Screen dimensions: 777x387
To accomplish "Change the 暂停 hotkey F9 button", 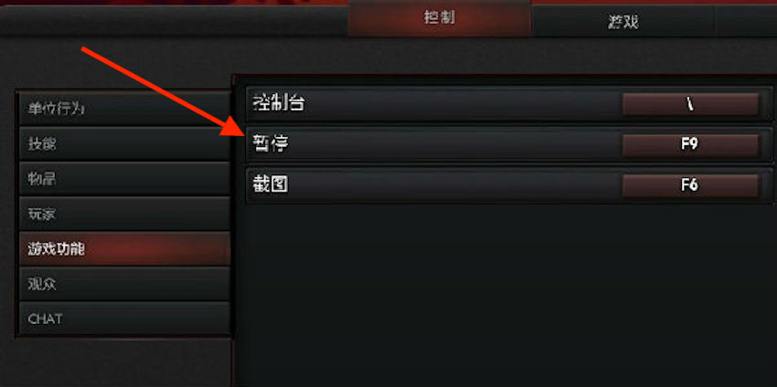I will pyautogui.click(x=690, y=145).
